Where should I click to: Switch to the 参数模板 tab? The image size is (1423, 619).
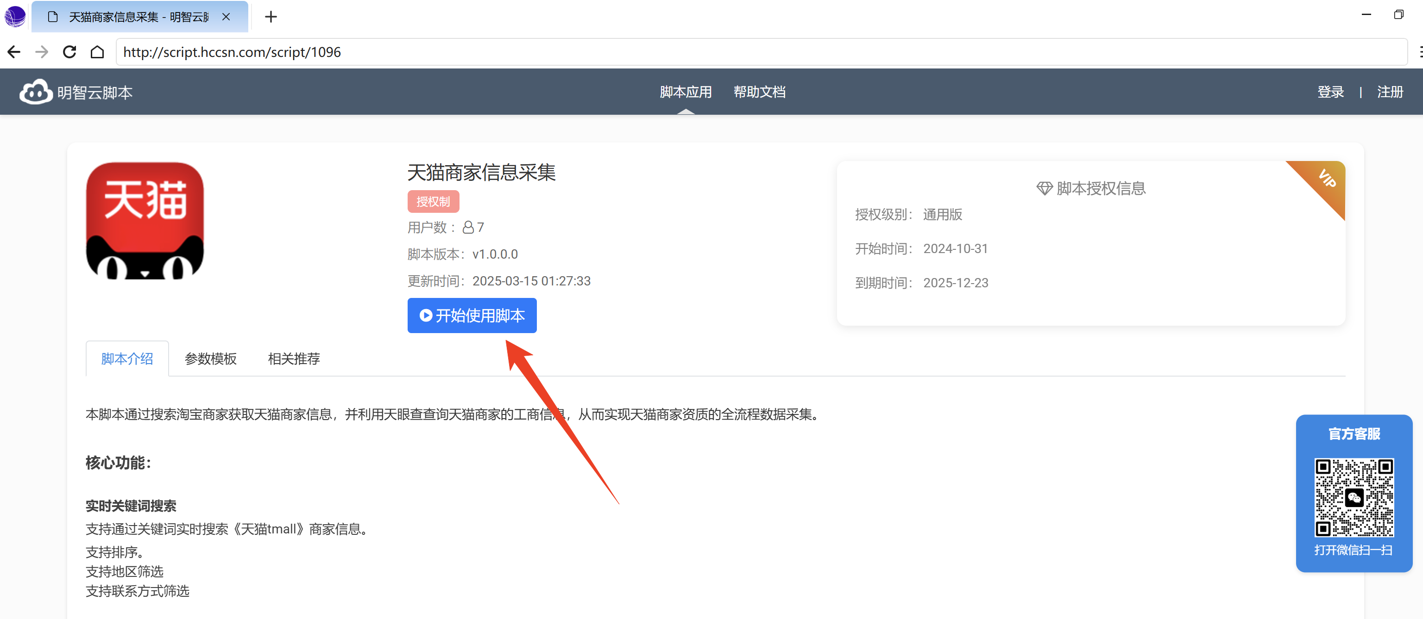tap(210, 359)
